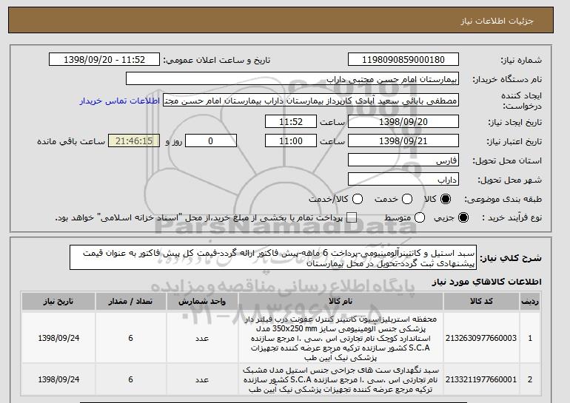Click delivery city field داراب
570x403 pixels.
point(403,180)
